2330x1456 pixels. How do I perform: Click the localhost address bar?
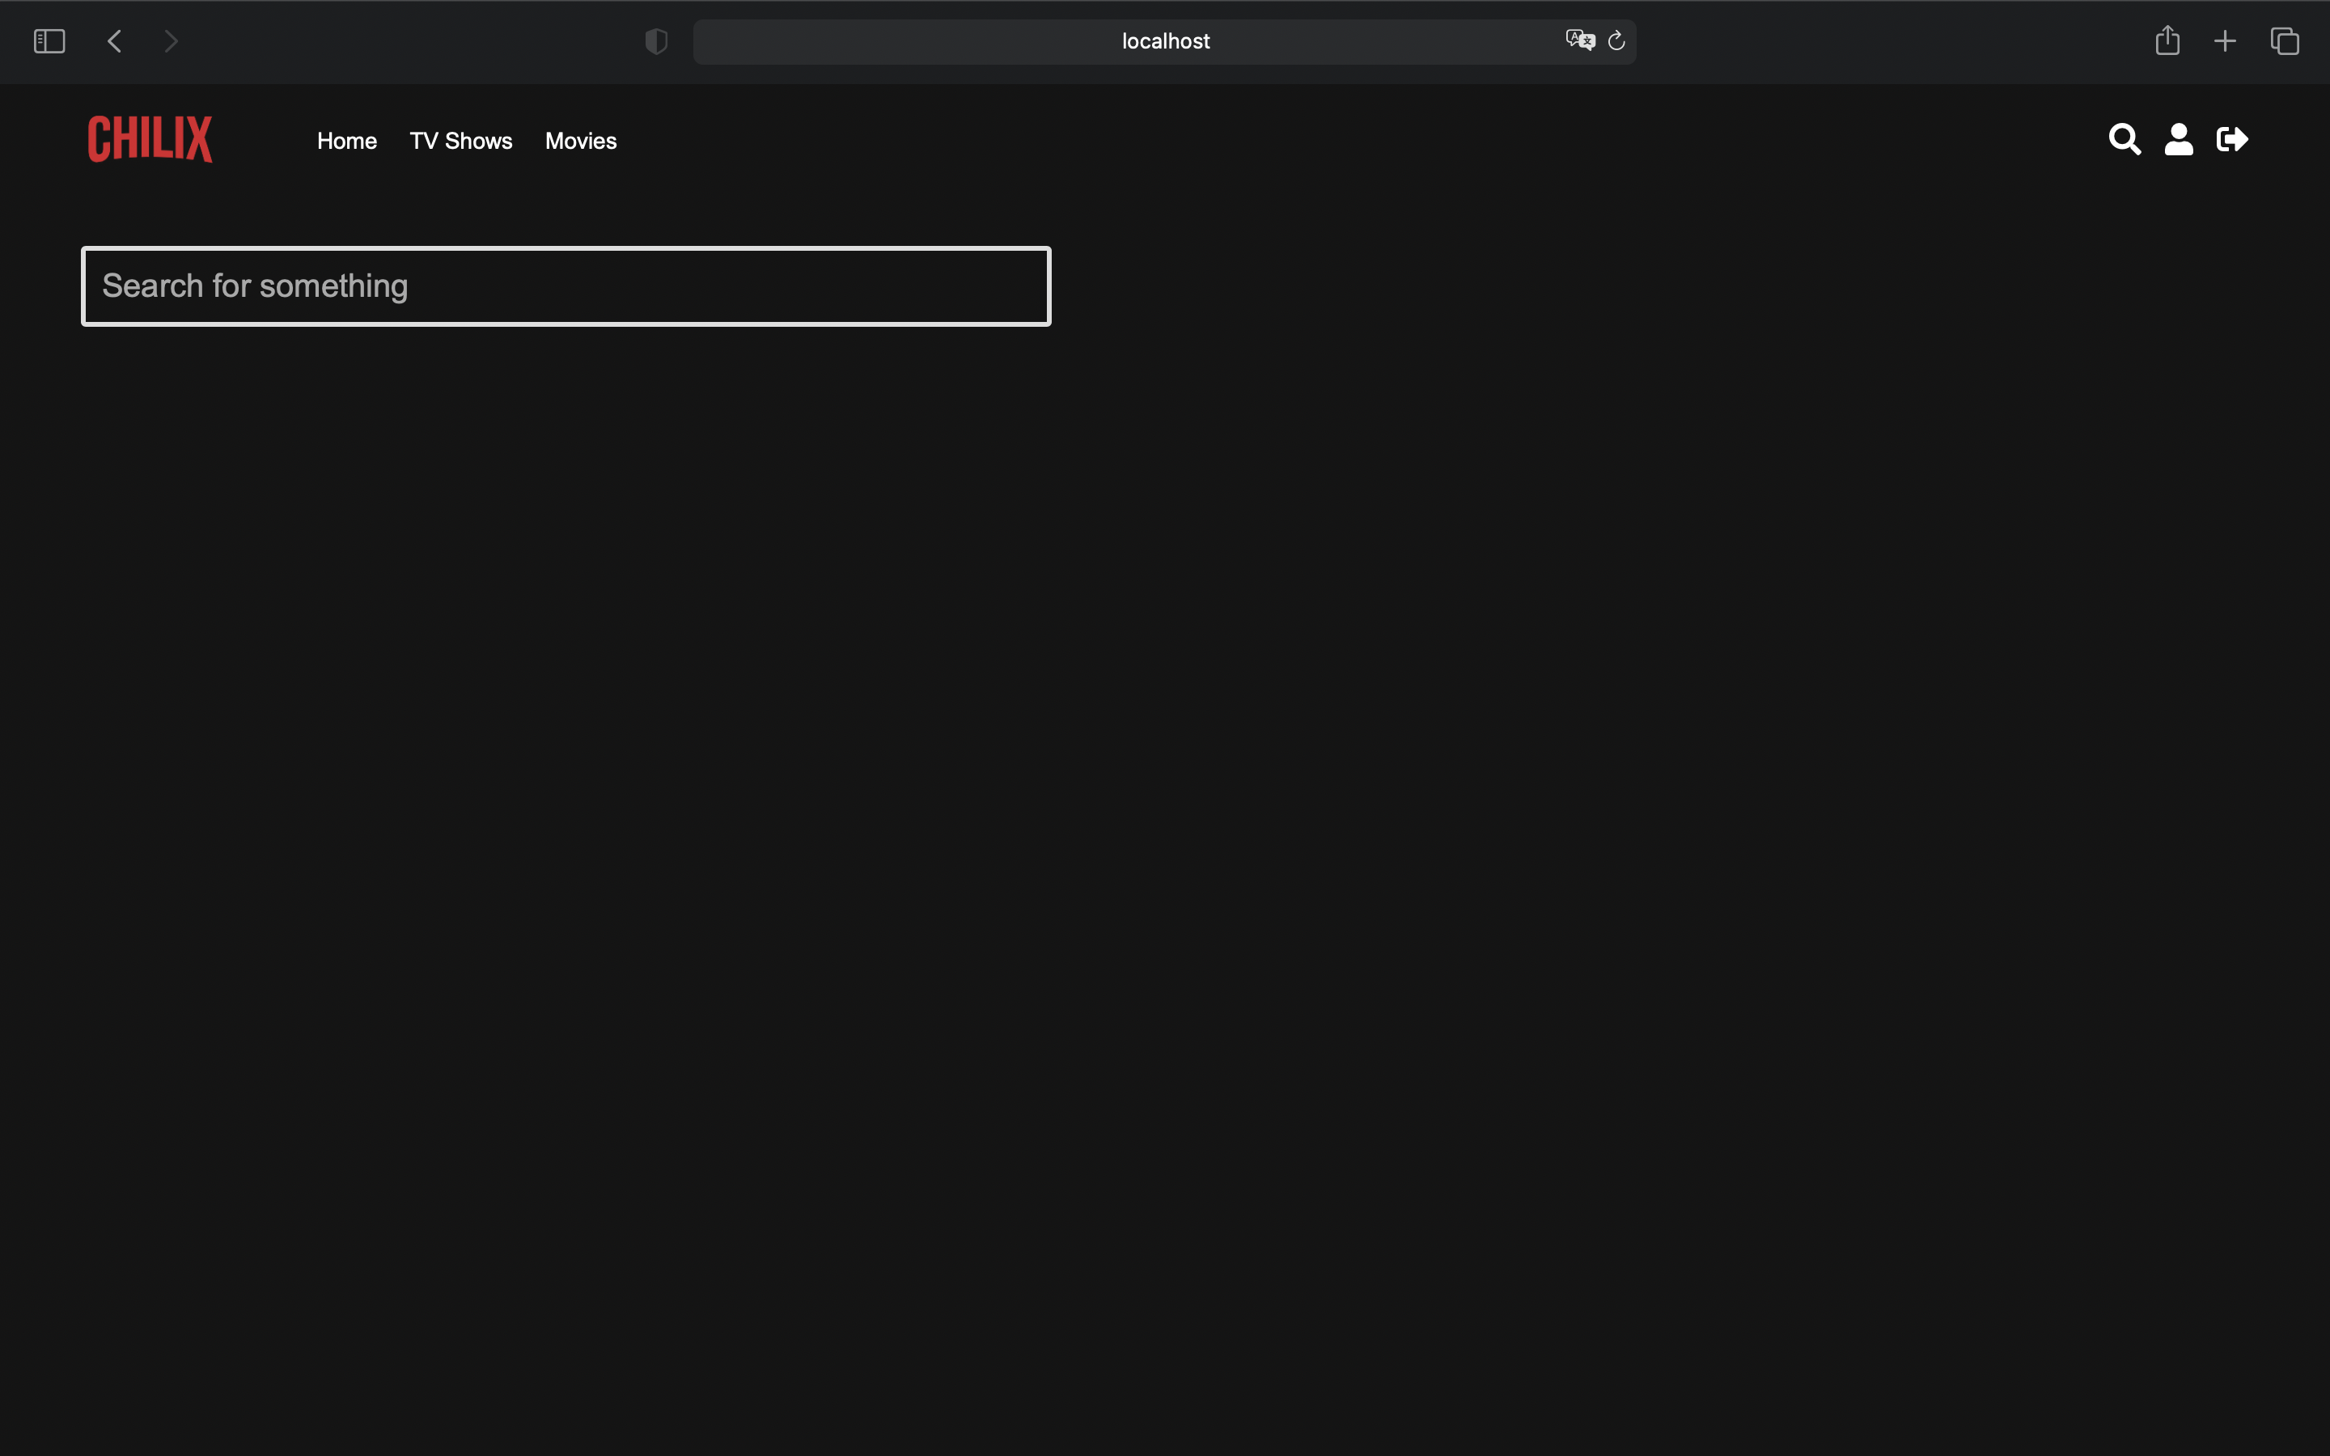[1164, 40]
